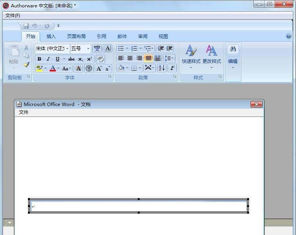The width and height of the screenshot is (296, 235).
Task: Open the 文件(F) menu in Authorware
Action: [x=13, y=16]
